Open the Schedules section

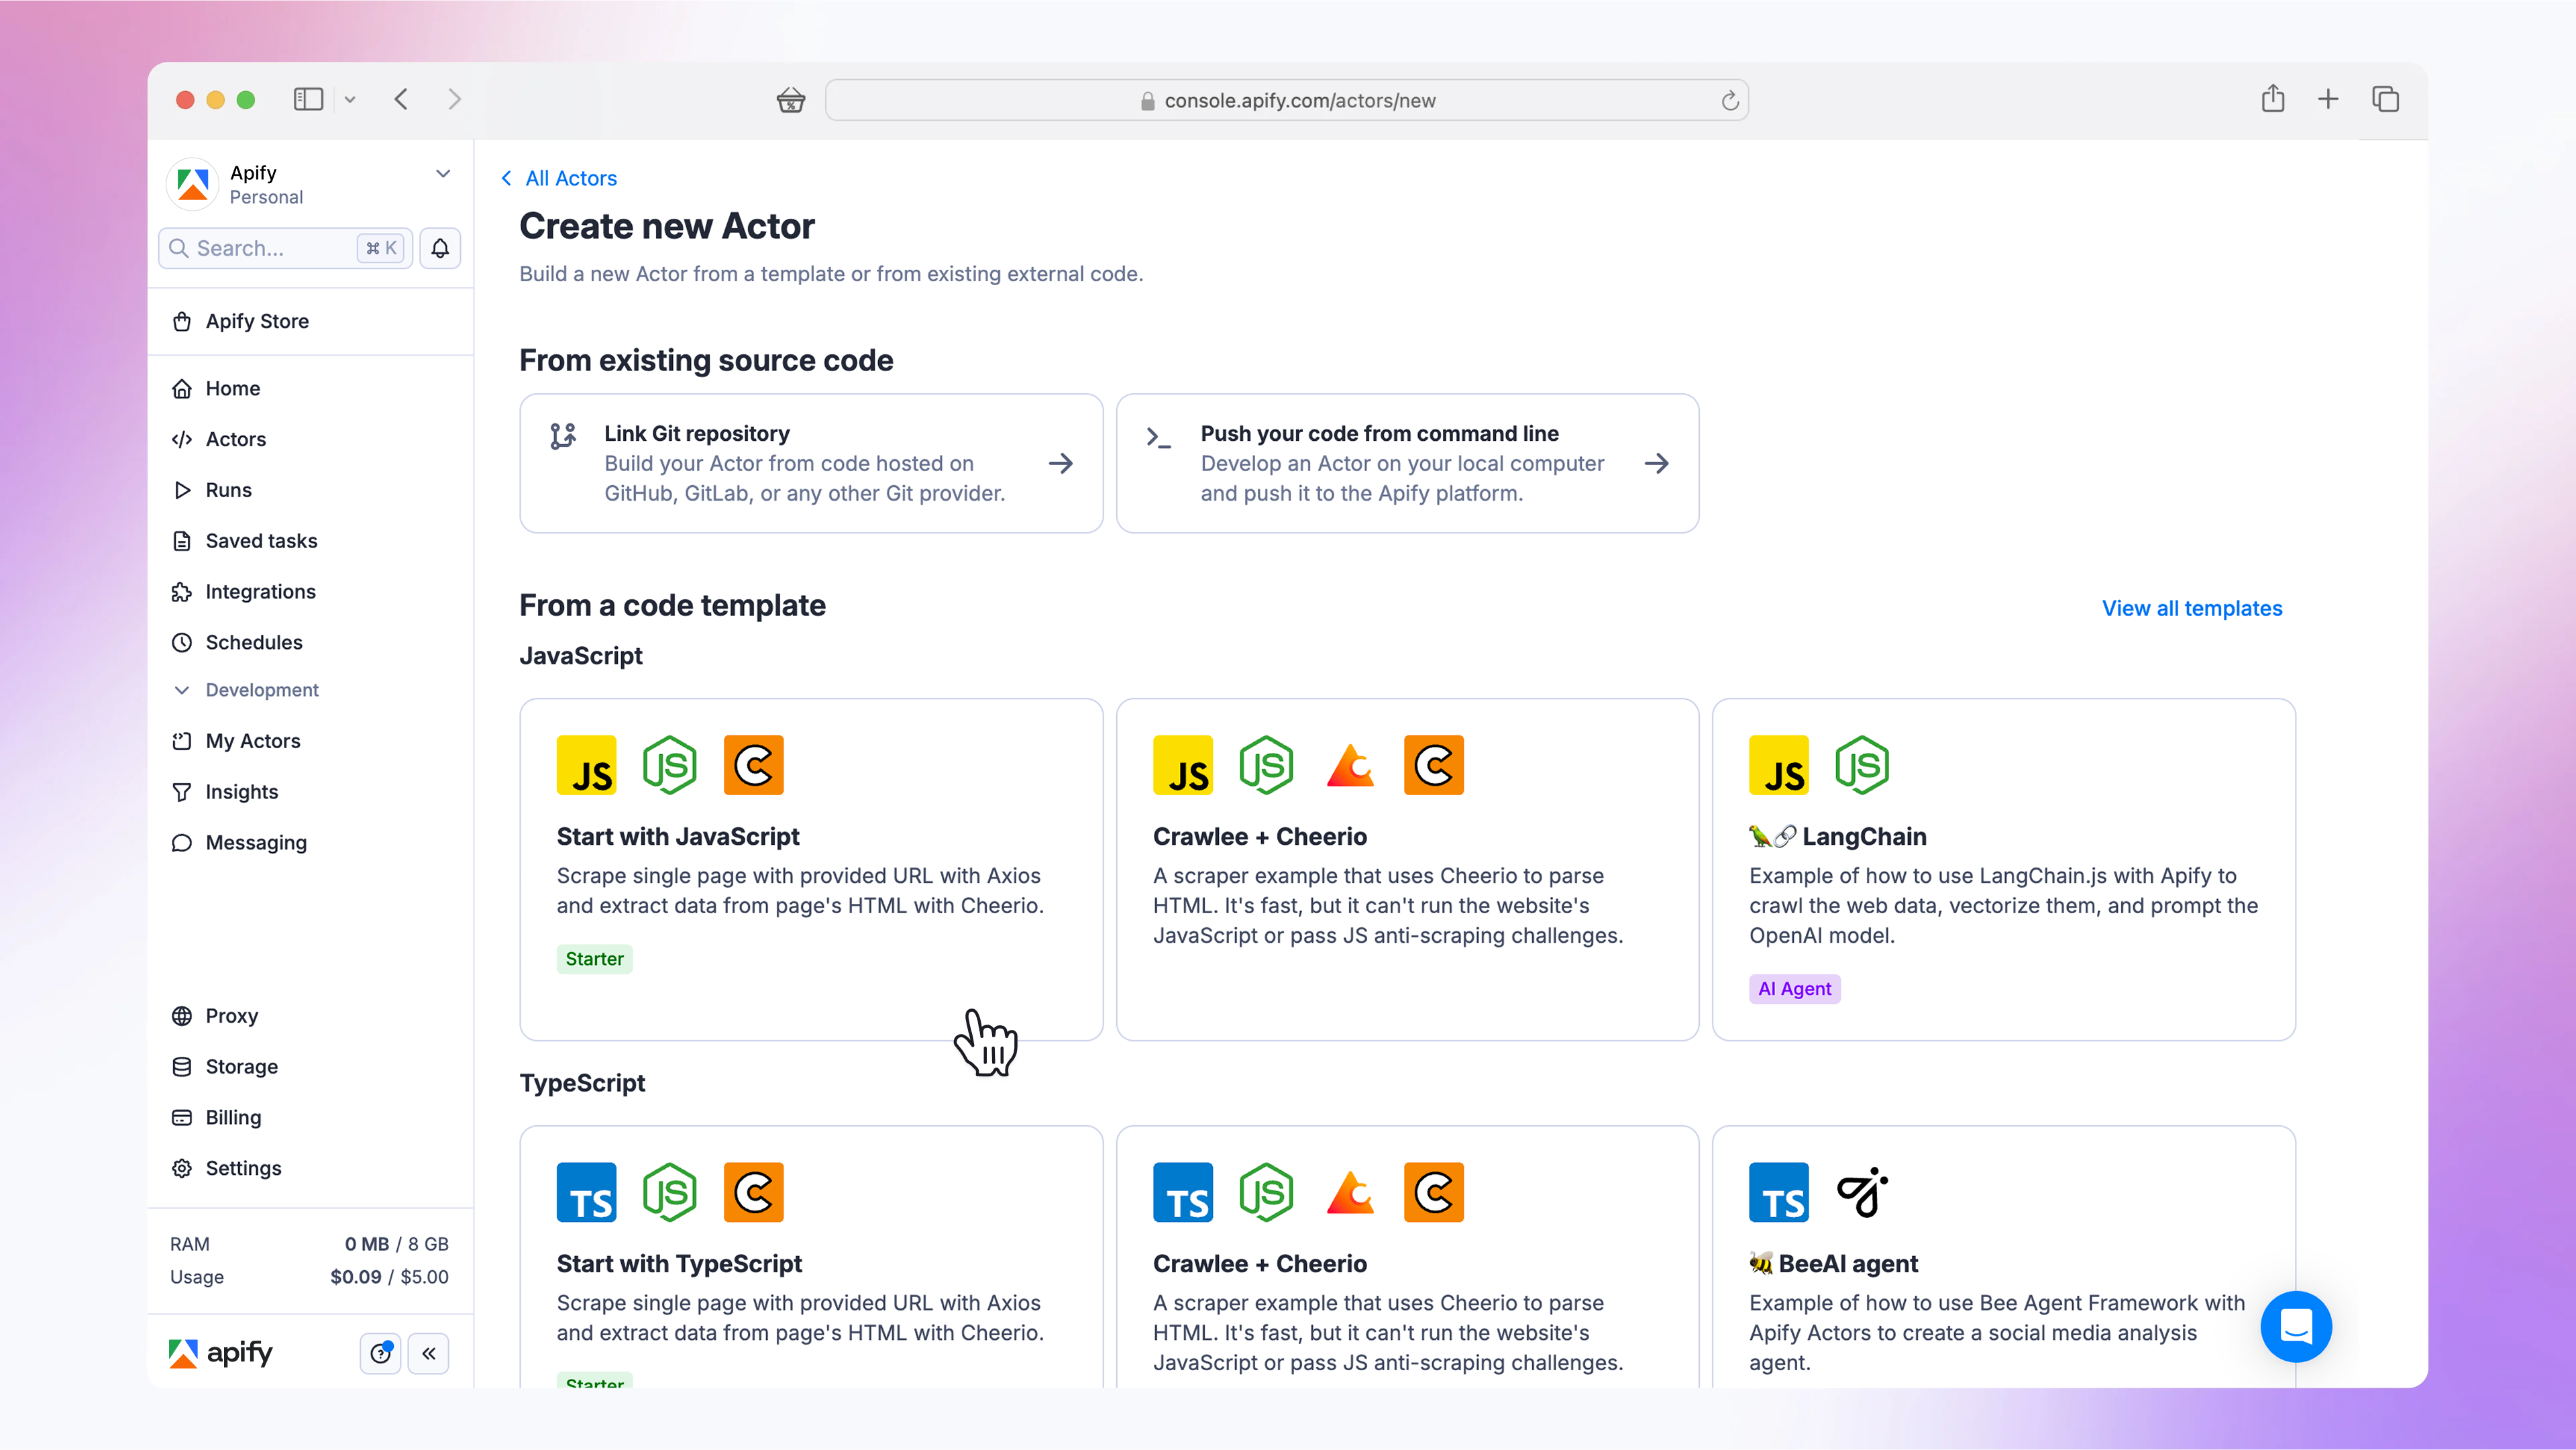252,642
